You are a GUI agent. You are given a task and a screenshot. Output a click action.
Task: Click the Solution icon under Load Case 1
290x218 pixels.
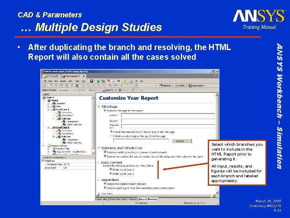tap(59, 118)
